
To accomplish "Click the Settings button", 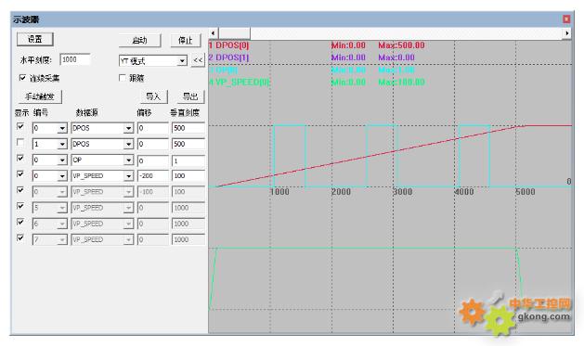I will [x=35, y=39].
